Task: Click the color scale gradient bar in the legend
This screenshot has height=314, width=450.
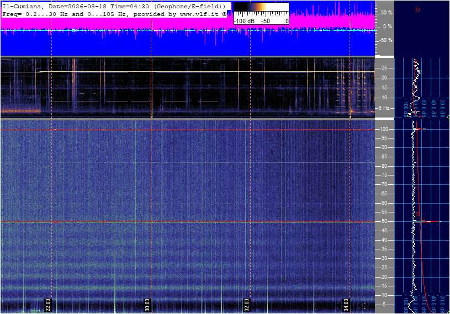Action: [261, 7]
